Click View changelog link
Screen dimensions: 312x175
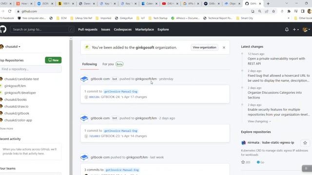(259, 121)
